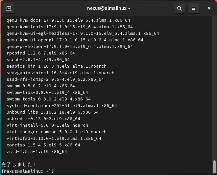Click the rpcbind package line
Screen dimensions: 217x175
point(40,53)
